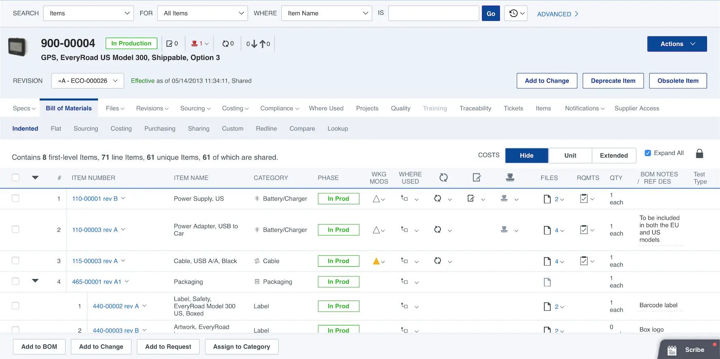Check the box for row 115-00003
Screen dimensions: 720x359
click(x=15, y=261)
